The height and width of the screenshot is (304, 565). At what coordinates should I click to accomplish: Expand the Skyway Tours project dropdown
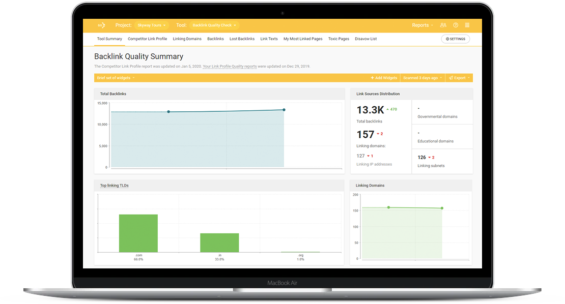(x=151, y=25)
